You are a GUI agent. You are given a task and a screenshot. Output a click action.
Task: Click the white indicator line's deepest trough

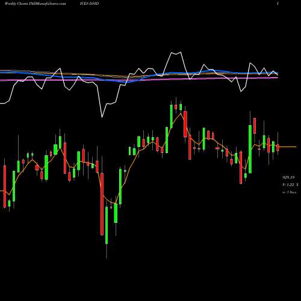pos(102,117)
